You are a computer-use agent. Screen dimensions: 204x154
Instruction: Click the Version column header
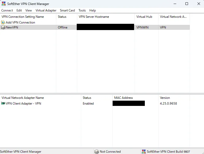(174, 98)
